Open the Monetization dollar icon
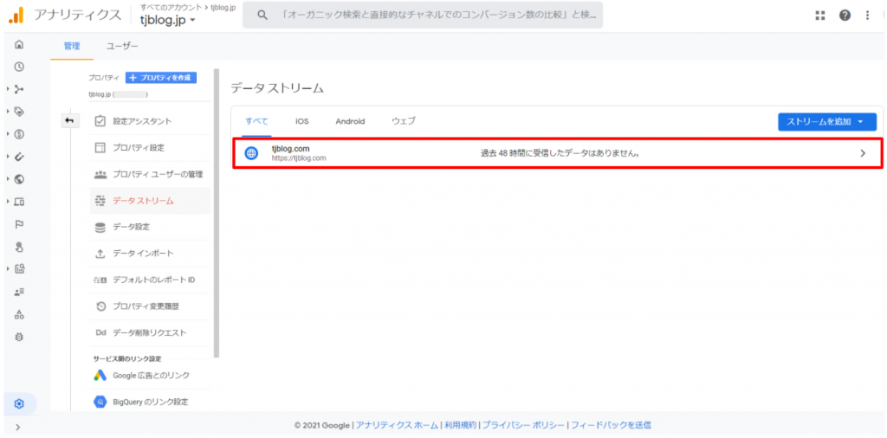 tap(19, 134)
